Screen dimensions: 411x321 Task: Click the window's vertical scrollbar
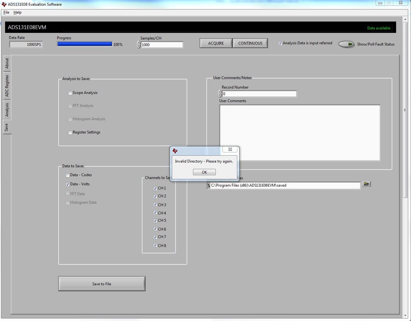pos(405,110)
